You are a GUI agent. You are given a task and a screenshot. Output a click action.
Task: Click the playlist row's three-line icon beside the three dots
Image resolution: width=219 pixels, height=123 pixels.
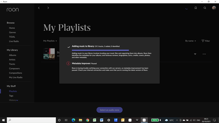[195, 54]
